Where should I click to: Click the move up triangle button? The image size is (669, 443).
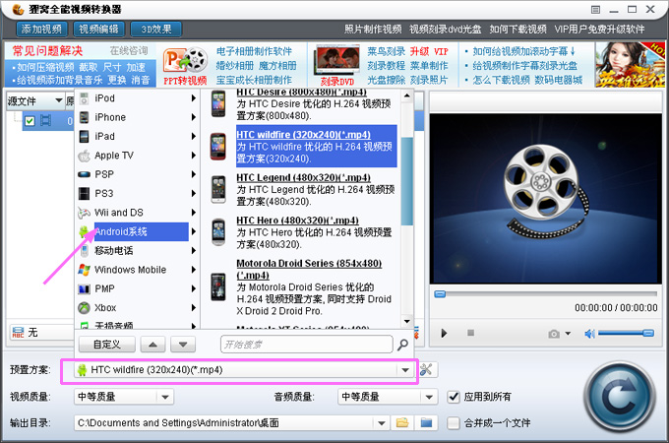click(152, 345)
